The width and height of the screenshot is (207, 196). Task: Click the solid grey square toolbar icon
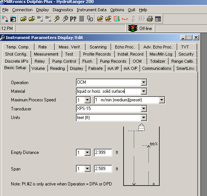pos(82,19)
